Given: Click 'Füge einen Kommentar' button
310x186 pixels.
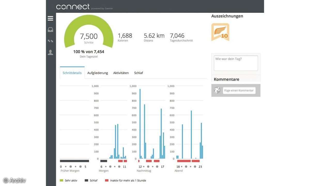Looking at the screenshot, I should point(239,90).
